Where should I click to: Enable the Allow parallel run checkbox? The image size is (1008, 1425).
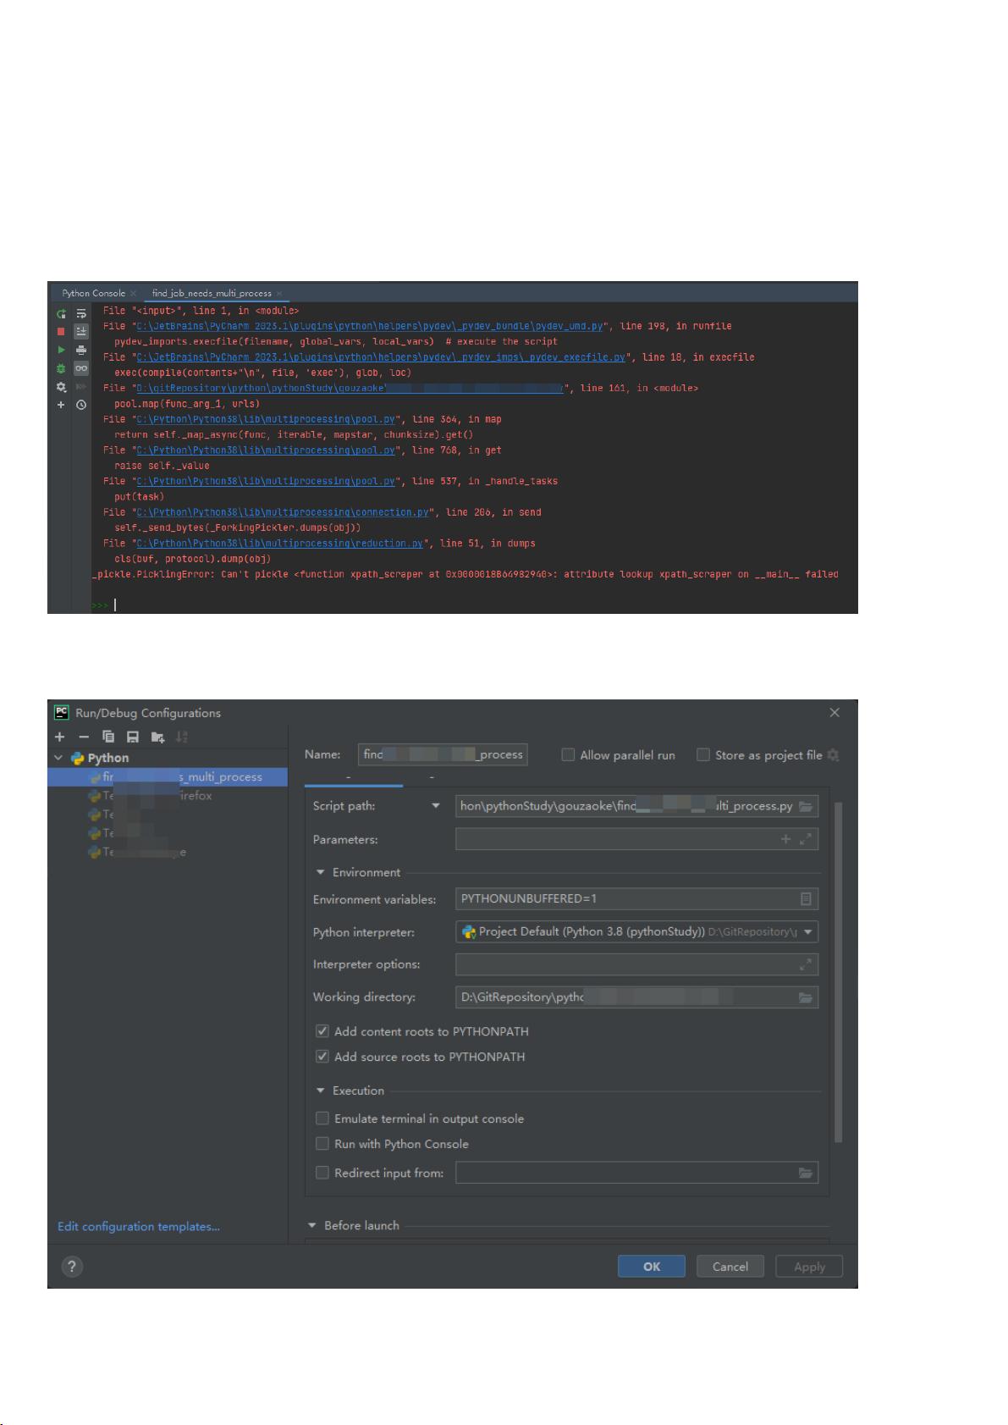click(x=569, y=754)
